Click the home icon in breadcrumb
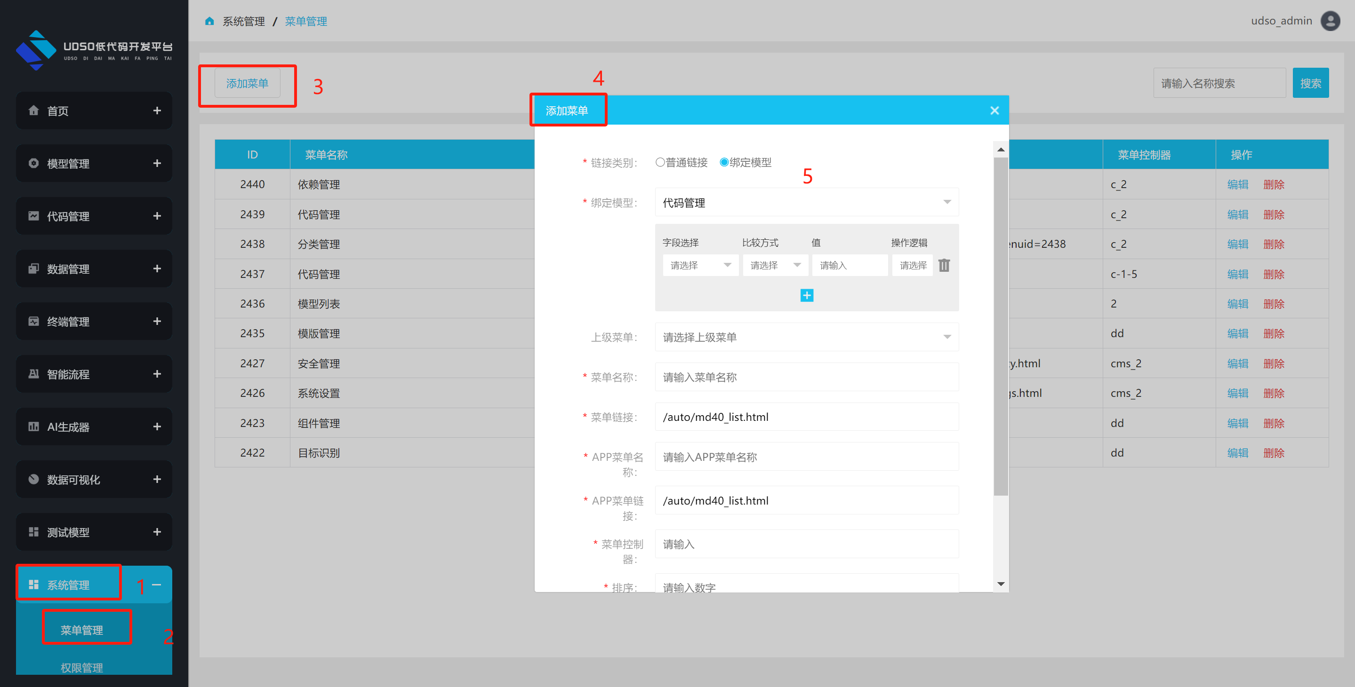This screenshot has width=1355, height=687. 209,21
